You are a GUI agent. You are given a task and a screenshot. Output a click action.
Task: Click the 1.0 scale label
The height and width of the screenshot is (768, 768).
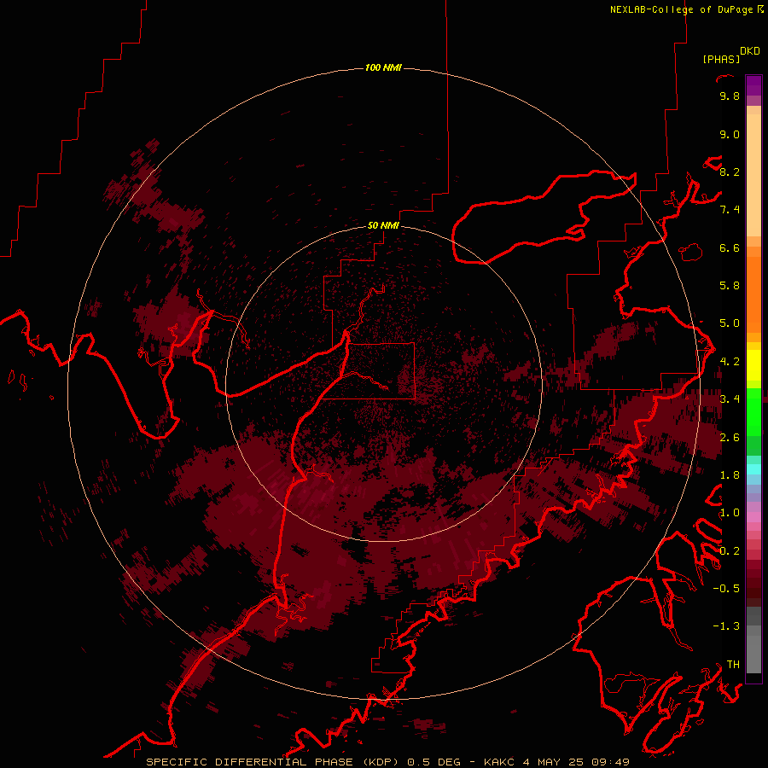[x=730, y=512]
